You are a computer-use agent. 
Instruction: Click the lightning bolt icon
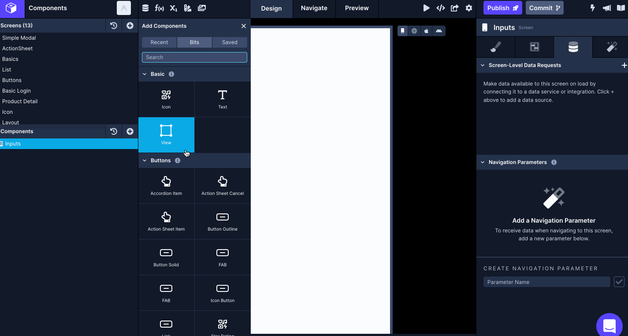tap(593, 8)
